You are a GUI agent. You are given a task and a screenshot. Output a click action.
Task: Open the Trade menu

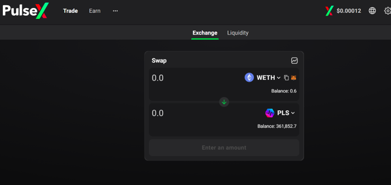pos(70,11)
